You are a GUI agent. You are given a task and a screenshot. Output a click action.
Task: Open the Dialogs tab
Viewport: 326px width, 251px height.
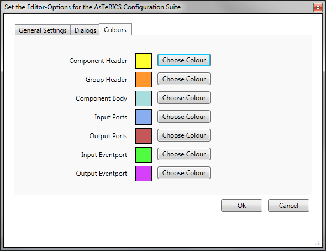click(x=85, y=30)
